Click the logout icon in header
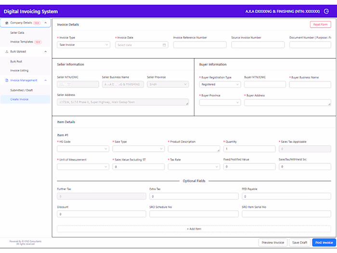The image size is (337, 253). click(x=326, y=12)
